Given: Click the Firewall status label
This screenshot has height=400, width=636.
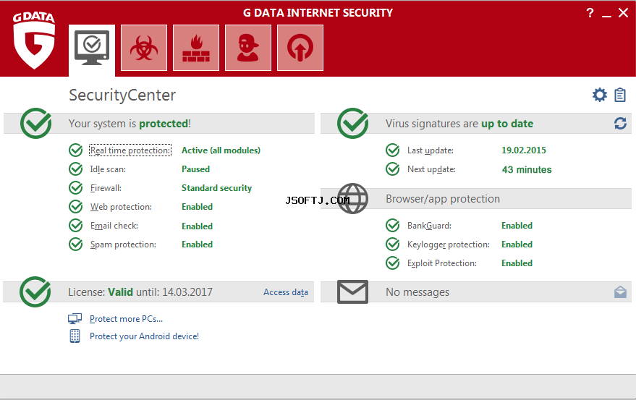Looking at the screenshot, I should tap(106, 188).
